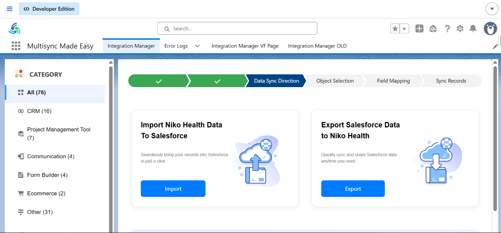The width and height of the screenshot is (501, 233).
Task: Open the Favorites list dropdown arrow
Action: [x=405, y=28]
